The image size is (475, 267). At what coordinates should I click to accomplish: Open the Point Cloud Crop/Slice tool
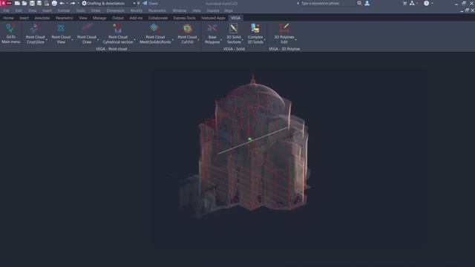[35, 33]
